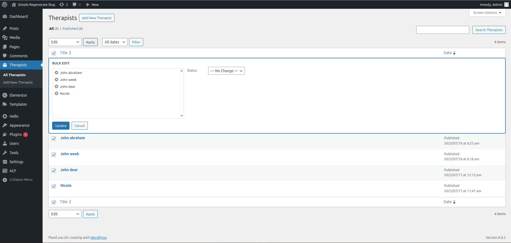Viewport: 511px width, 243px height.
Task: Click the Tools wrench icon
Action: click(5, 153)
